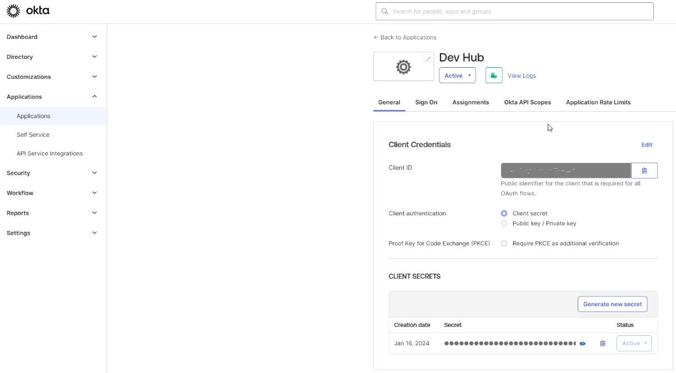Screen dimensions: 676x373
Task: Click the search magnifier icon
Action: click(384, 11)
